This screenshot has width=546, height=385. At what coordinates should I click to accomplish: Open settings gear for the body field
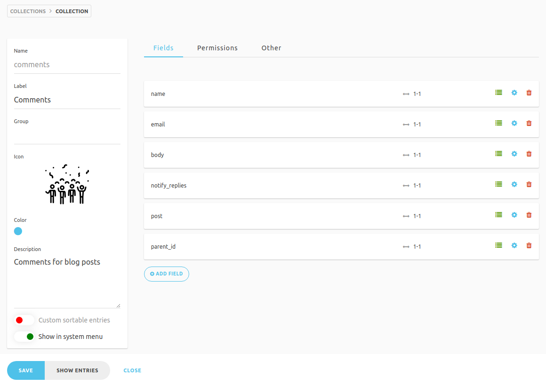514,154
